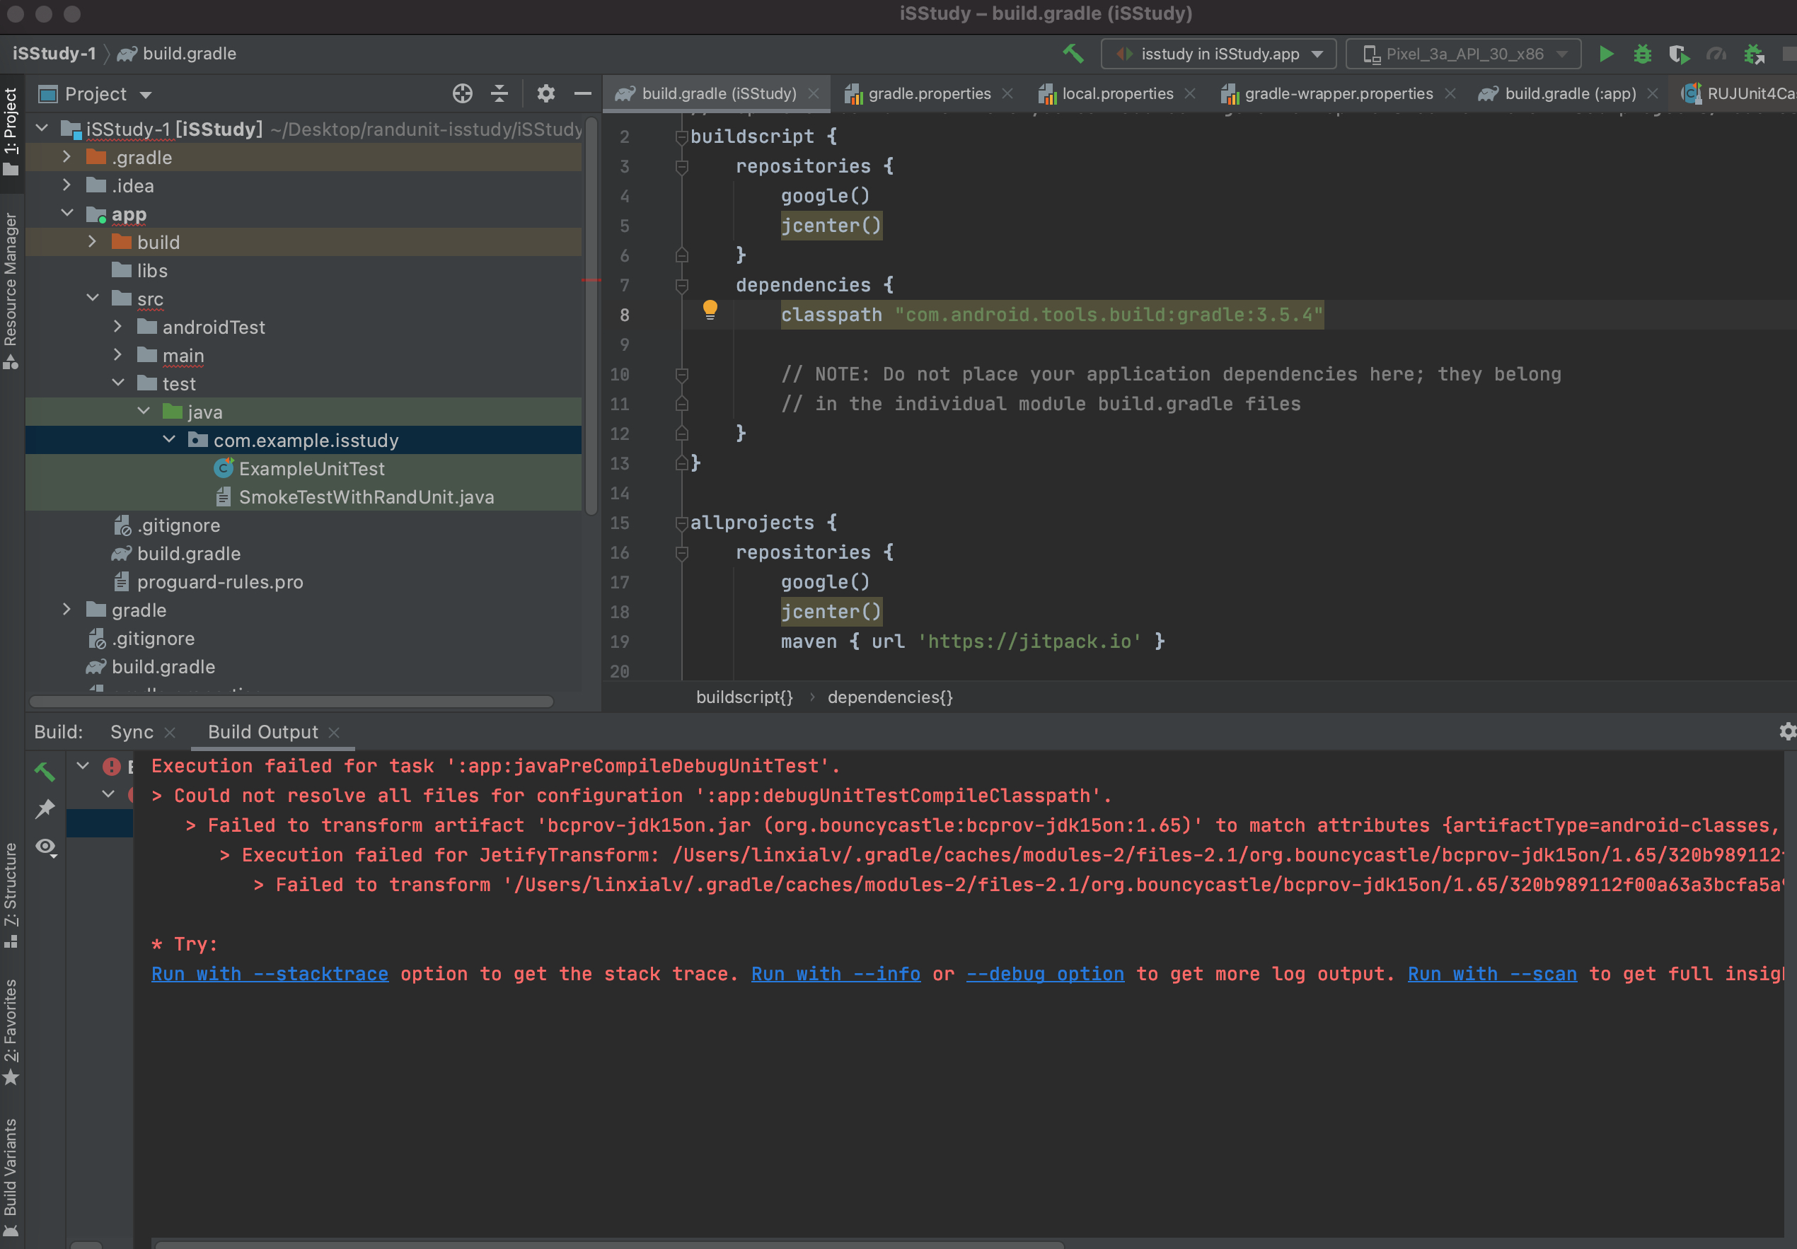Image resolution: width=1797 pixels, height=1249 pixels.
Task: Click the Run with --scan link
Action: pos(1492,974)
